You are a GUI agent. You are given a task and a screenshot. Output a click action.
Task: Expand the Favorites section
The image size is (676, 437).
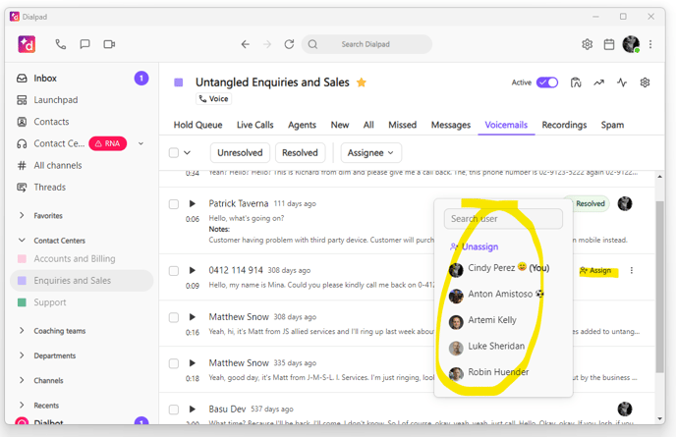[x=22, y=215]
